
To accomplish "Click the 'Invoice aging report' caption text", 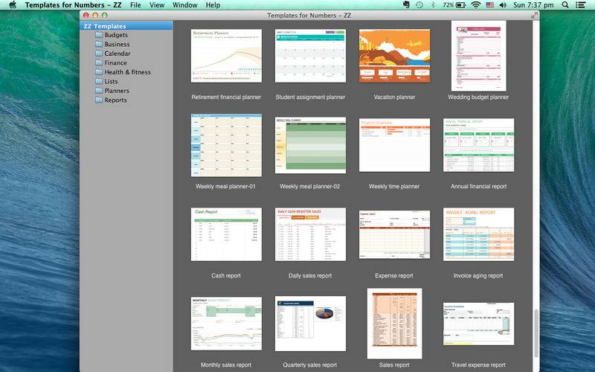I will (x=478, y=276).
